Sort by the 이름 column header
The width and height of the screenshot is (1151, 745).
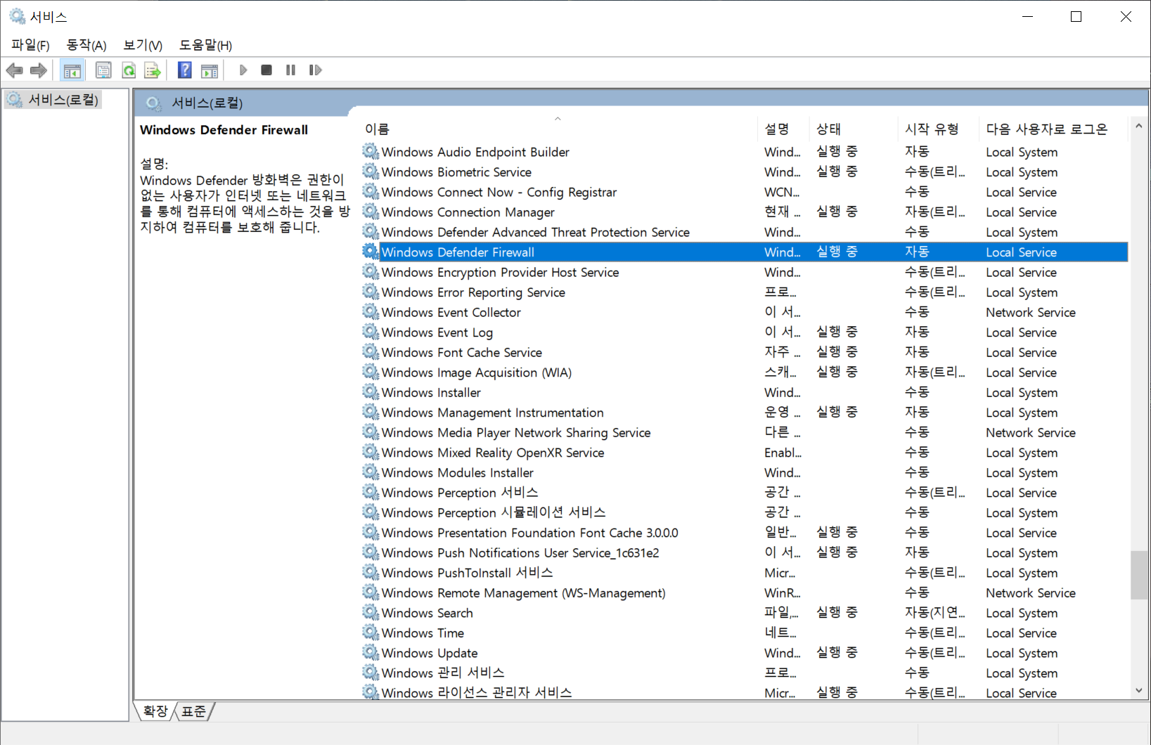coord(558,129)
